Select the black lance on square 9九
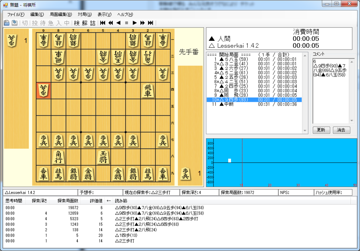The width and height of the screenshot is (360, 251). (43, 173)
